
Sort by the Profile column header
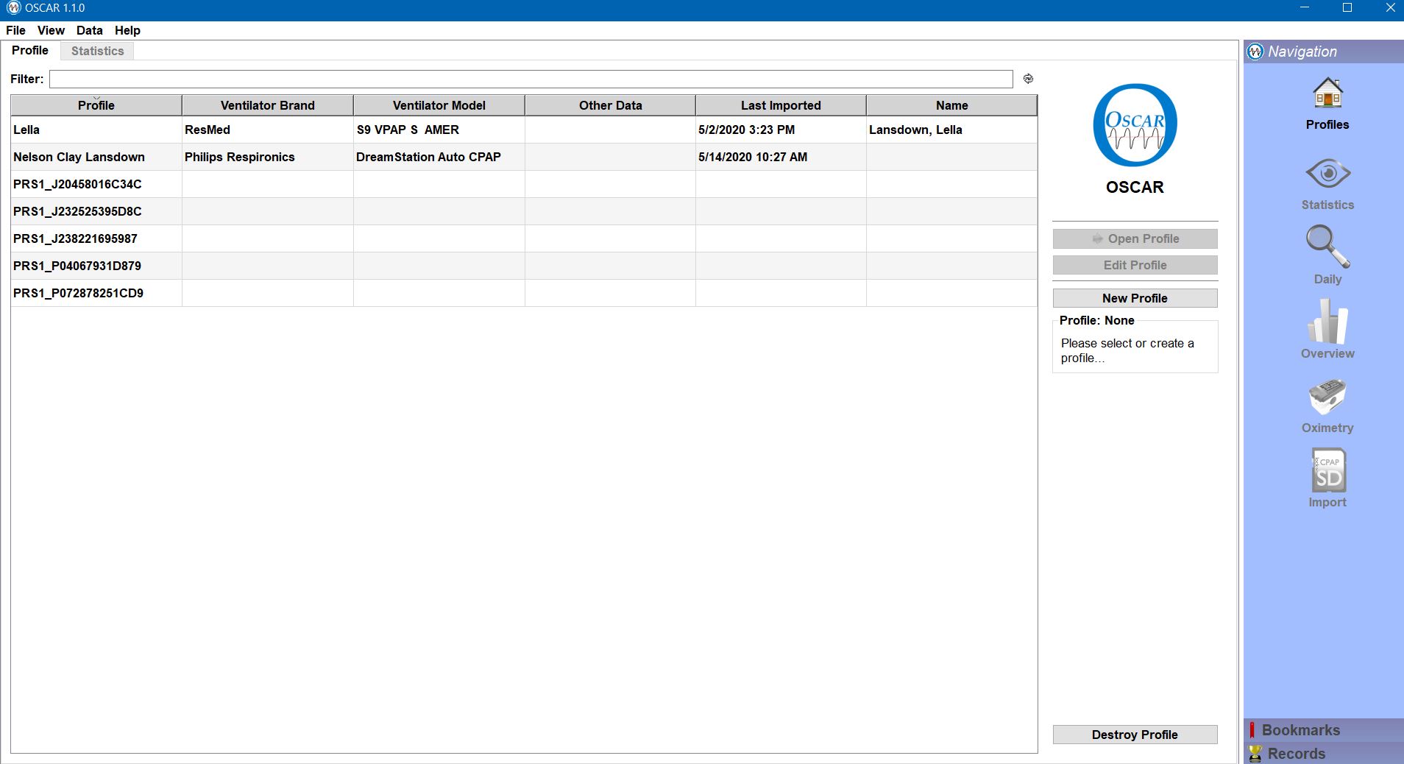tap(96, 105)
